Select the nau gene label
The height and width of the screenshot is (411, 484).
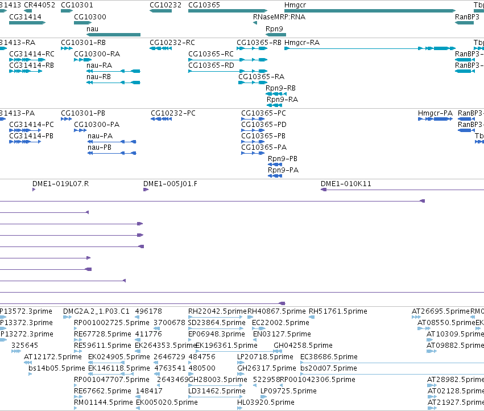pyautogui.click(x=92, y=29)
